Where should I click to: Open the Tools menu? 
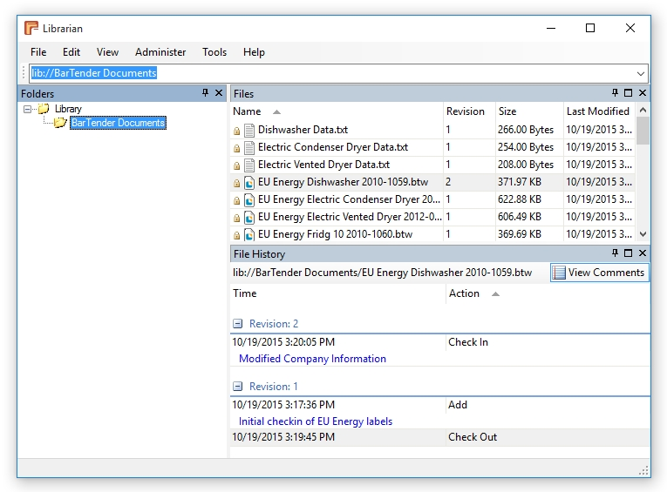point(214,52)
